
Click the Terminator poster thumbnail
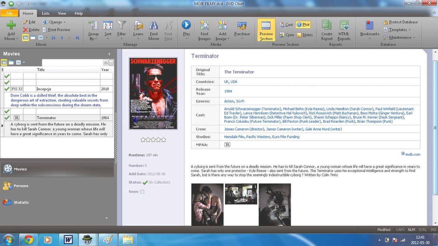(153, 93)
